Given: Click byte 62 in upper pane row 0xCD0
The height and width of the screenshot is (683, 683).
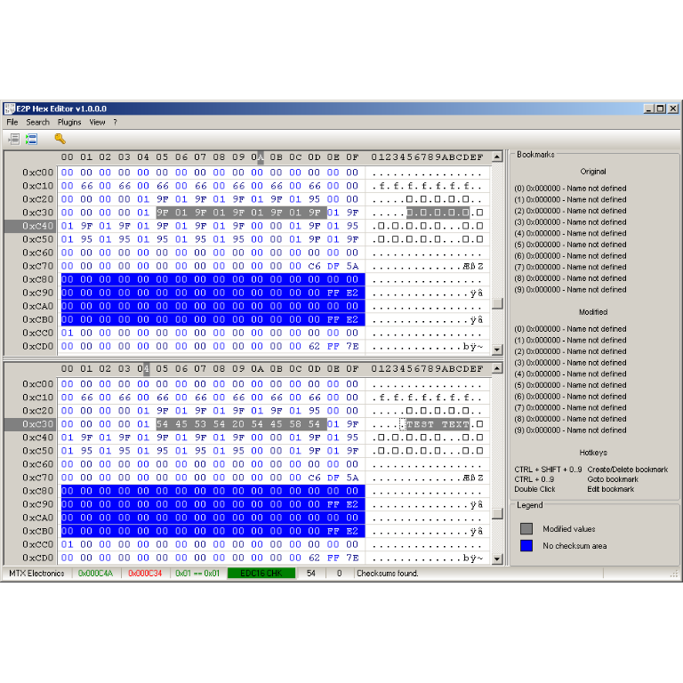Looking at the screenshot, I should [315, 346].
